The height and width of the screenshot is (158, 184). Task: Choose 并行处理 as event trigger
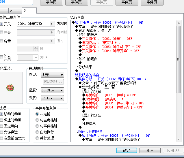(37, 138)
